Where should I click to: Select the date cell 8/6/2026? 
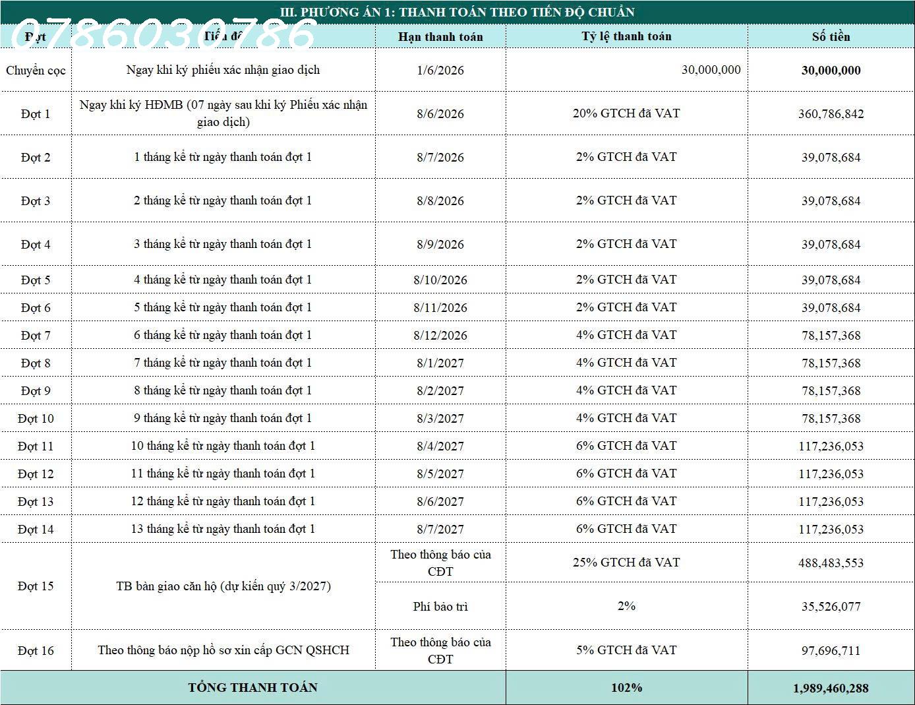coord(440,113)
